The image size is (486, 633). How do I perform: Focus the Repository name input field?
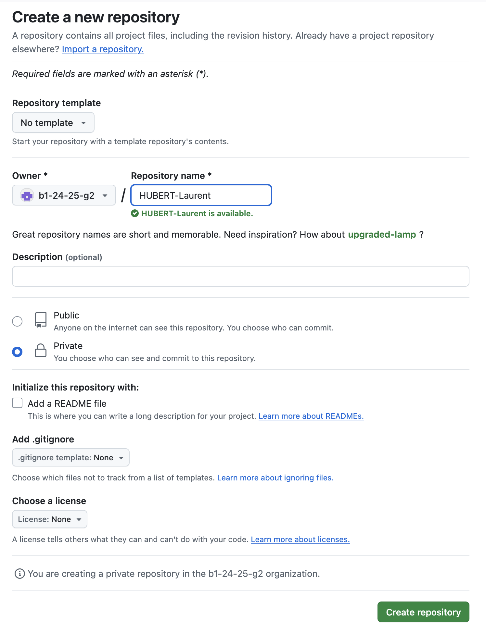pos(201,195)
